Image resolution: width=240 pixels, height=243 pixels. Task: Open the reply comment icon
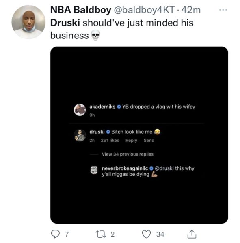click(x=55, y=234)
